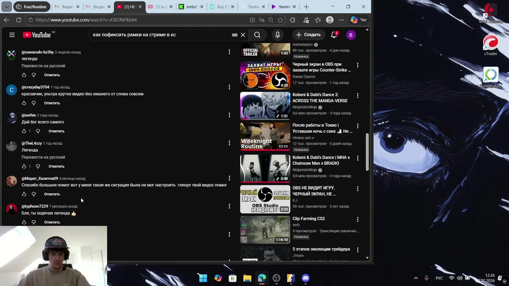Like the comment by @zawarudo-bz3by
This screenshot has width=509, height=286.
tap(24, 75)
